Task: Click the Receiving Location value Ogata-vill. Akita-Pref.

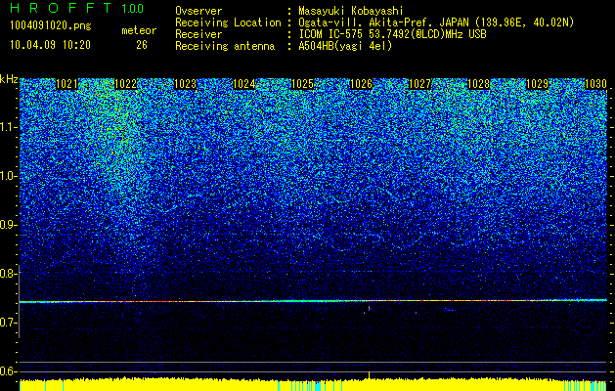Action: pos(365,22)
